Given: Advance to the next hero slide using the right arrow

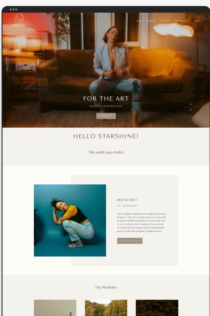Looking at the screenshot, I should click(x=191, y=107).
